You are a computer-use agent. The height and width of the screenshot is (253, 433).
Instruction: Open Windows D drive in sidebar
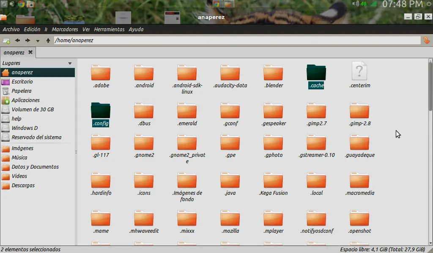[x=38, y=128]
